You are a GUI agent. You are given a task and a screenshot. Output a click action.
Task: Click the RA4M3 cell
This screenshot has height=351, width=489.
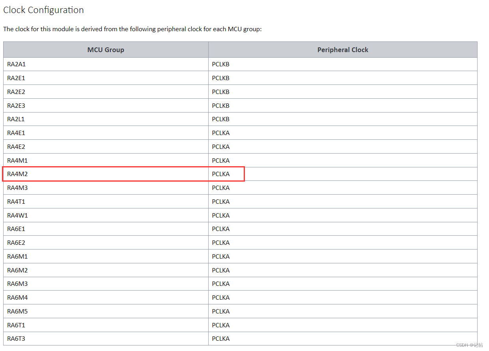pos(17,188)
